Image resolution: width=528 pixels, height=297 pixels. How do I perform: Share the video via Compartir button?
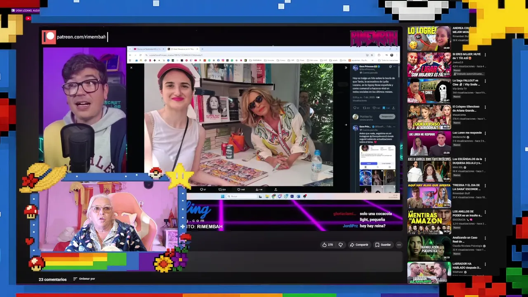pyautogui.click(x=359, y=245)
